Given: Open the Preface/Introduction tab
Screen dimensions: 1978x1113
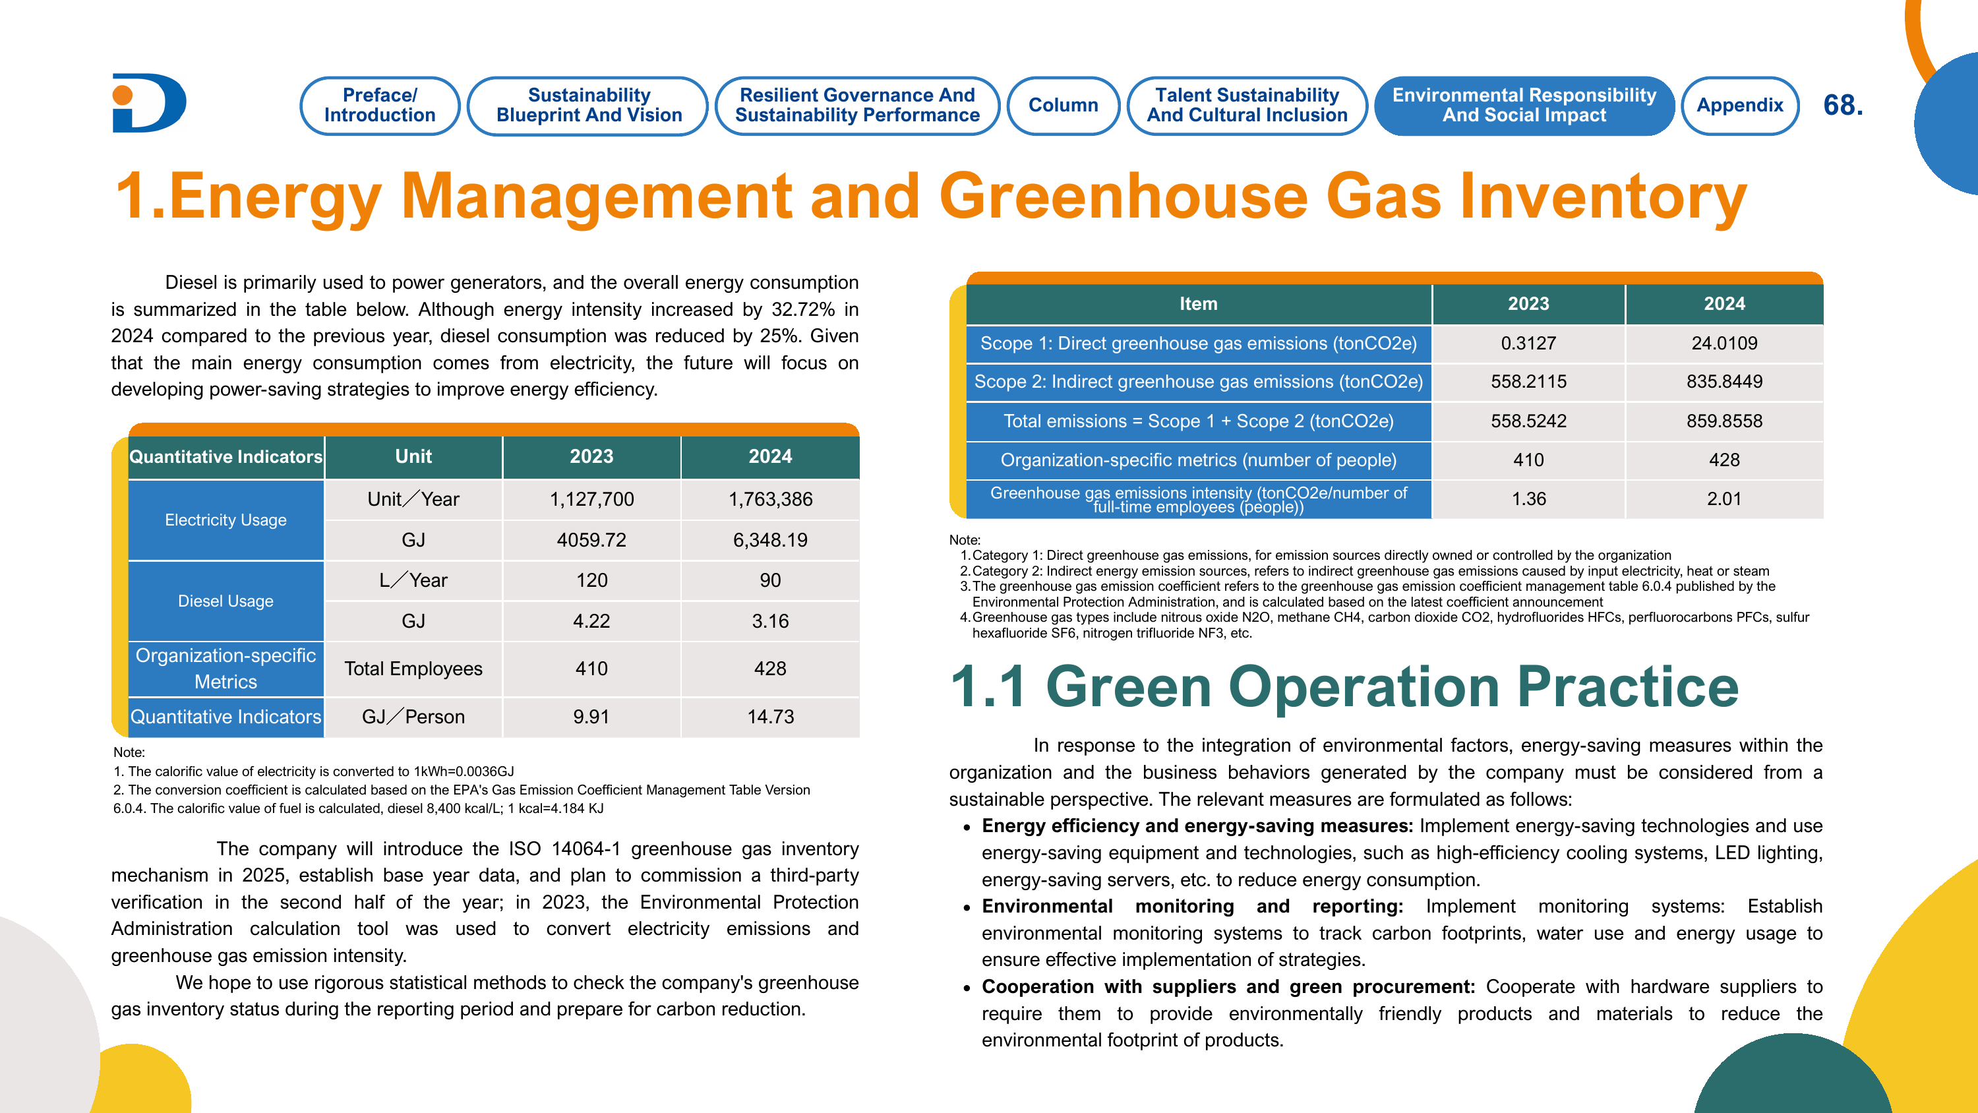Looking at the screenshot, I should point(379,105).
